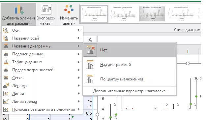The image size is (206, 120).
Task: Click the Сетка gridlines icon
Action: coord(6,78)
